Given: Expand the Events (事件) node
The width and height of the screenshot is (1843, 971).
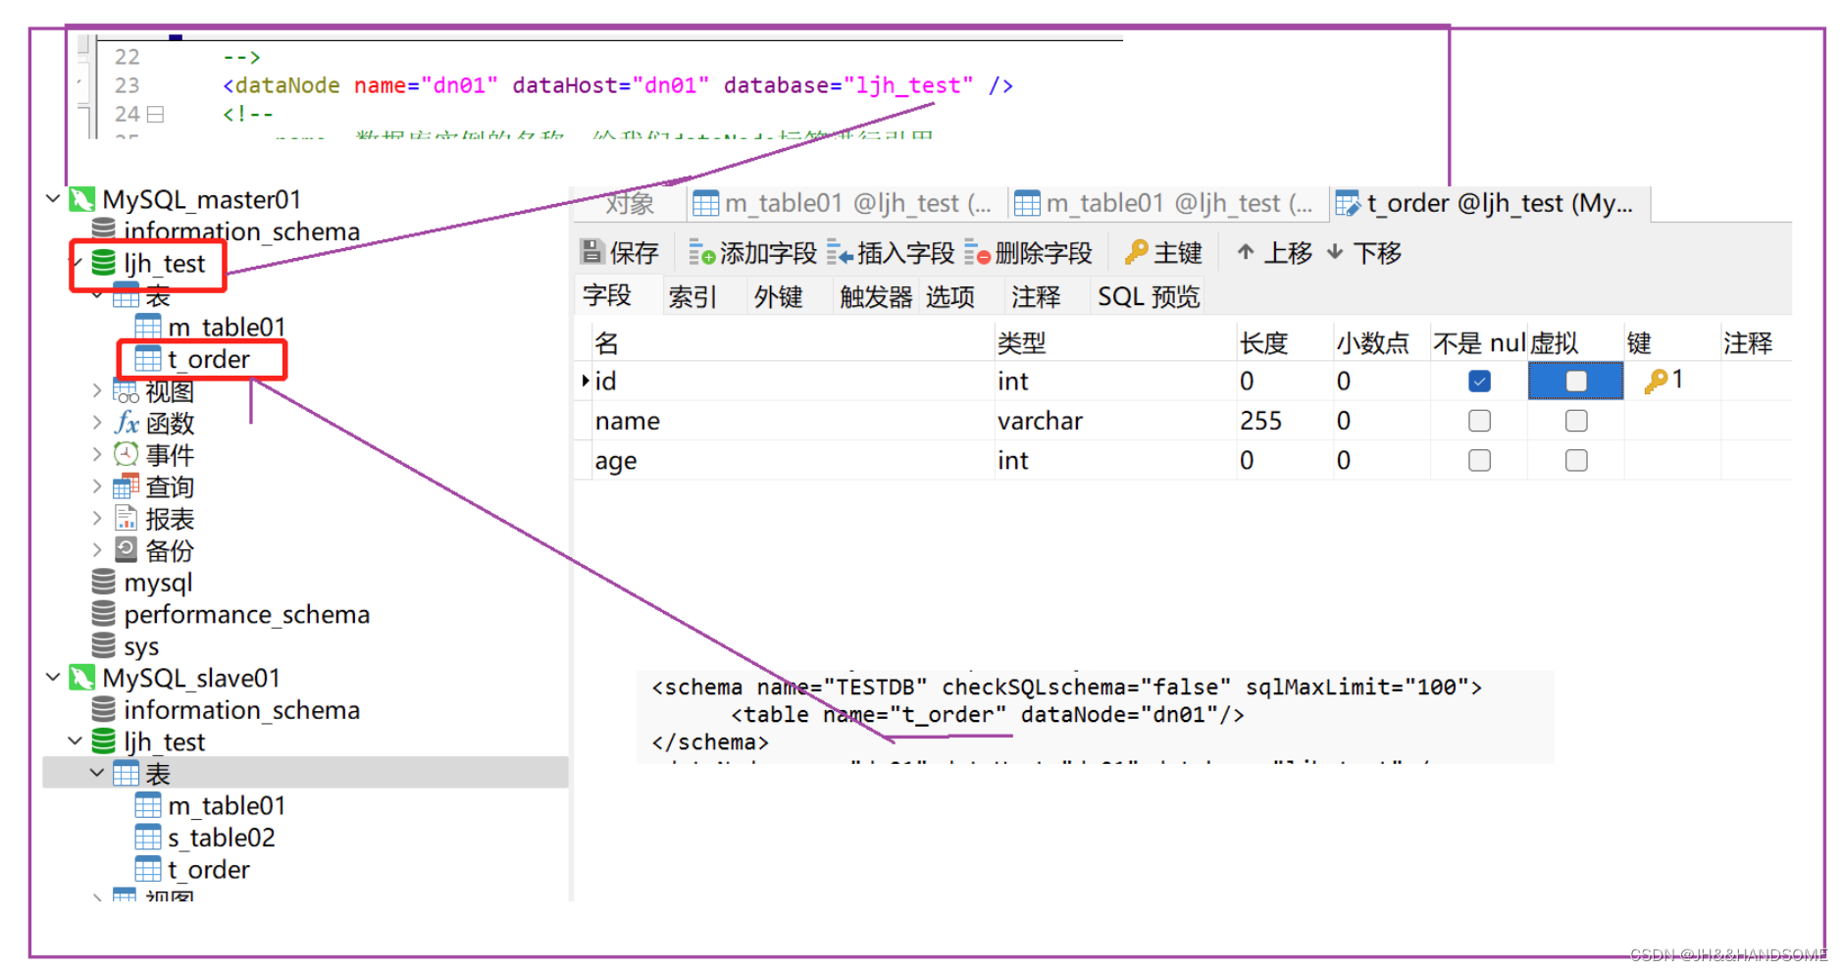Looking at the screenshot, I should coord(96,454).
